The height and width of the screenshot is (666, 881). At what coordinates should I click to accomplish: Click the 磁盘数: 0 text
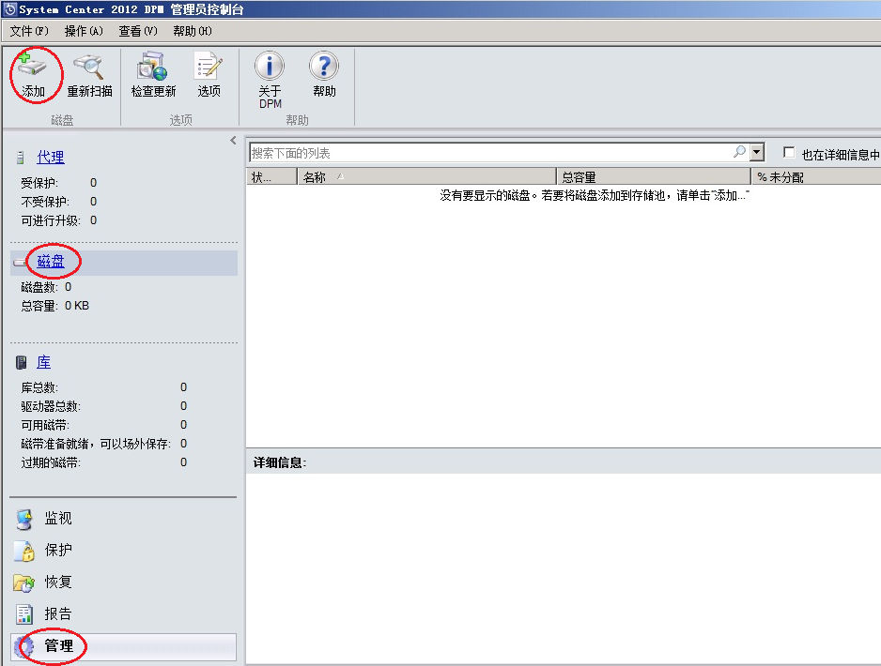(x=47, y=287)
